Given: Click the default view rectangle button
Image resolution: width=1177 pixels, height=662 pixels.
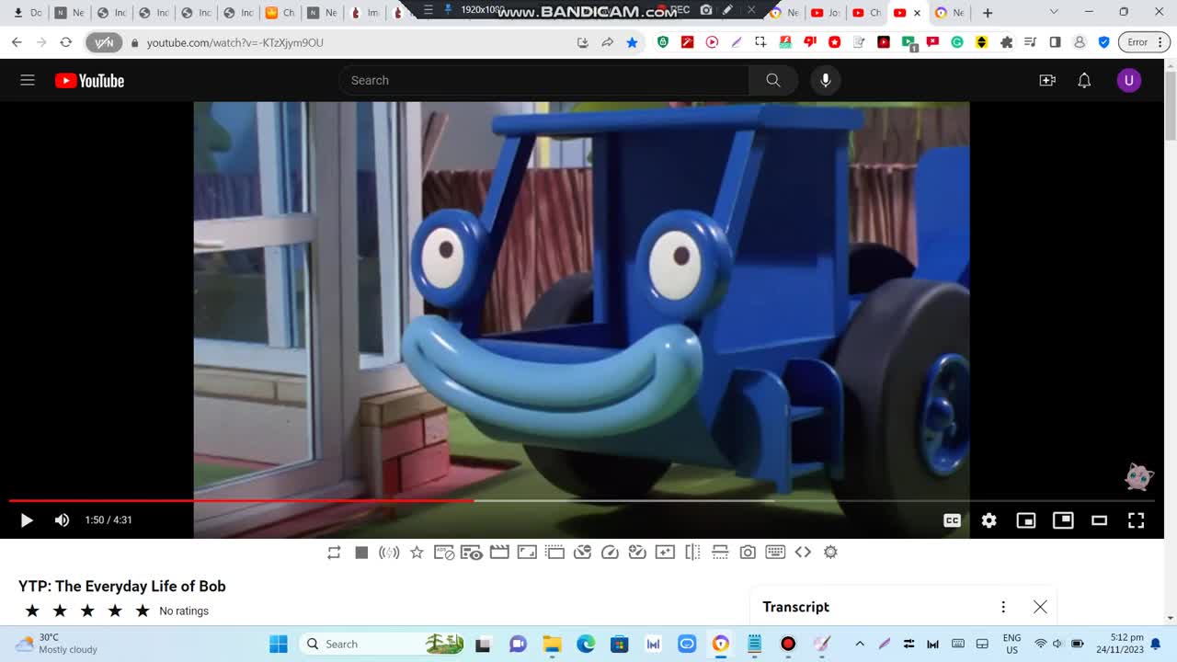Looking at the screenshot, I should click(1099, 520).
